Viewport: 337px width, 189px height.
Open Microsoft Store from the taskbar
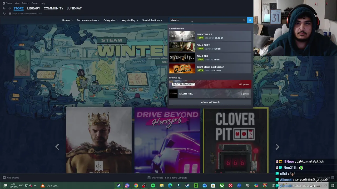pyautogui.click(x=213, y=186)
